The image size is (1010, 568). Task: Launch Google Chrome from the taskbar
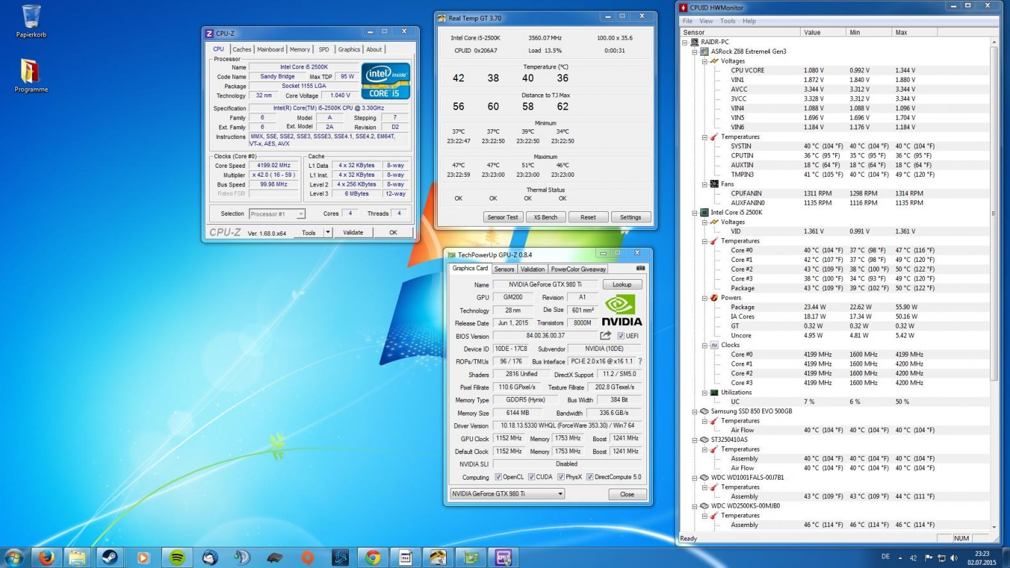click(x=373, y=558)
